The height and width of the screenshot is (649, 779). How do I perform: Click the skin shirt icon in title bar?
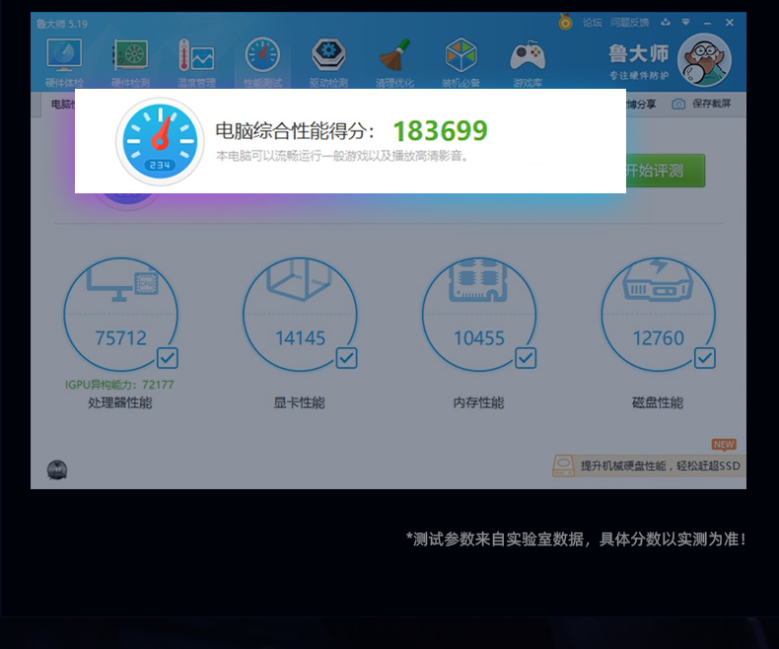click(x=666, y=22)
